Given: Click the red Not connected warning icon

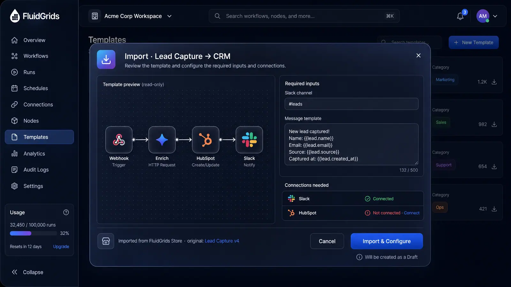Looking at the screenshot, I should coord(368,213).
